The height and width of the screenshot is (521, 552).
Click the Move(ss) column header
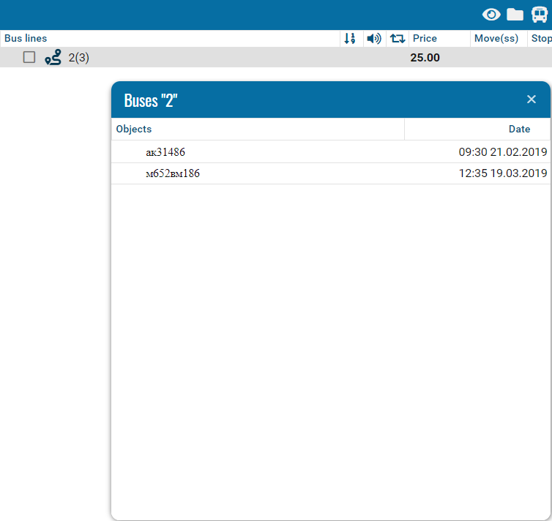click(x=496, y=39)
